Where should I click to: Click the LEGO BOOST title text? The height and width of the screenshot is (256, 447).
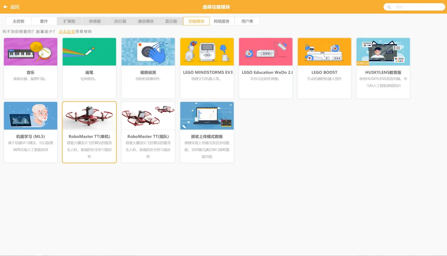[325, 73]
